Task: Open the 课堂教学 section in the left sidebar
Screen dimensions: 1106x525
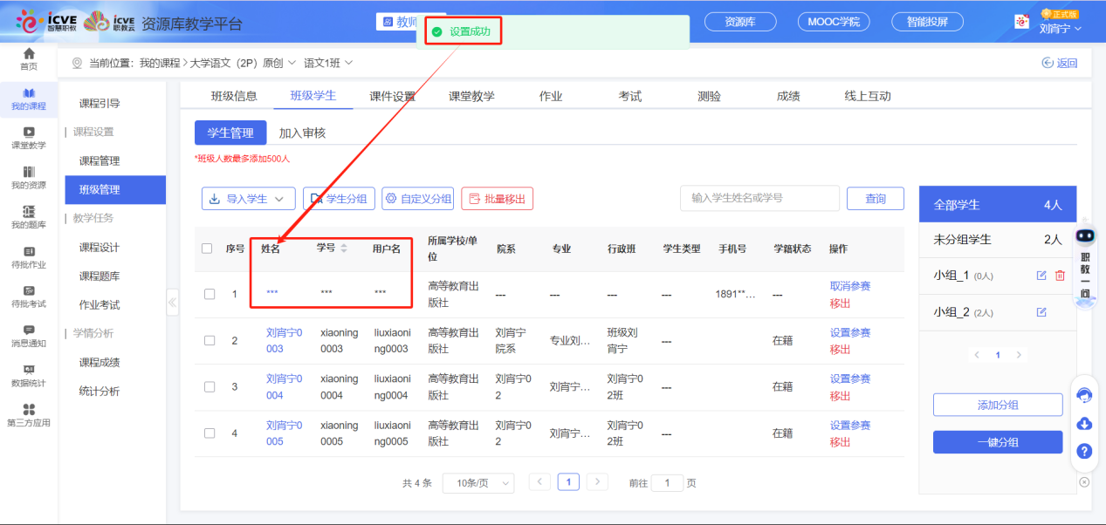Action: [x=27, y=140]
